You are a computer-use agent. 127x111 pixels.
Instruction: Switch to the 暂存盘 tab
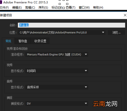(x=23, y=41)
